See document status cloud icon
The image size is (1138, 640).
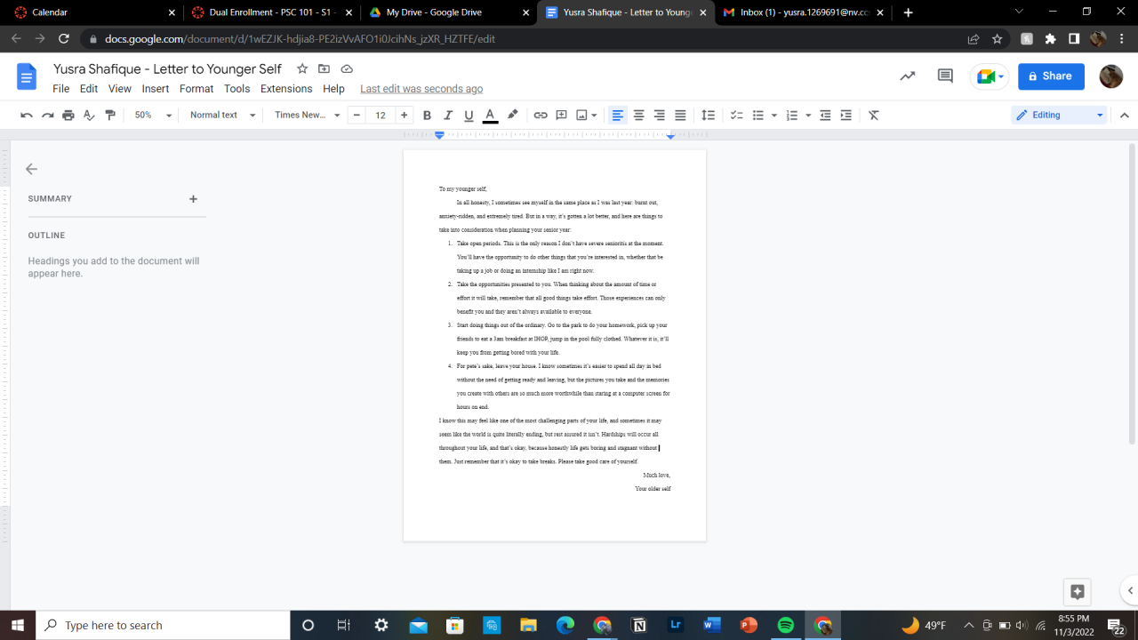pos(347,69)
